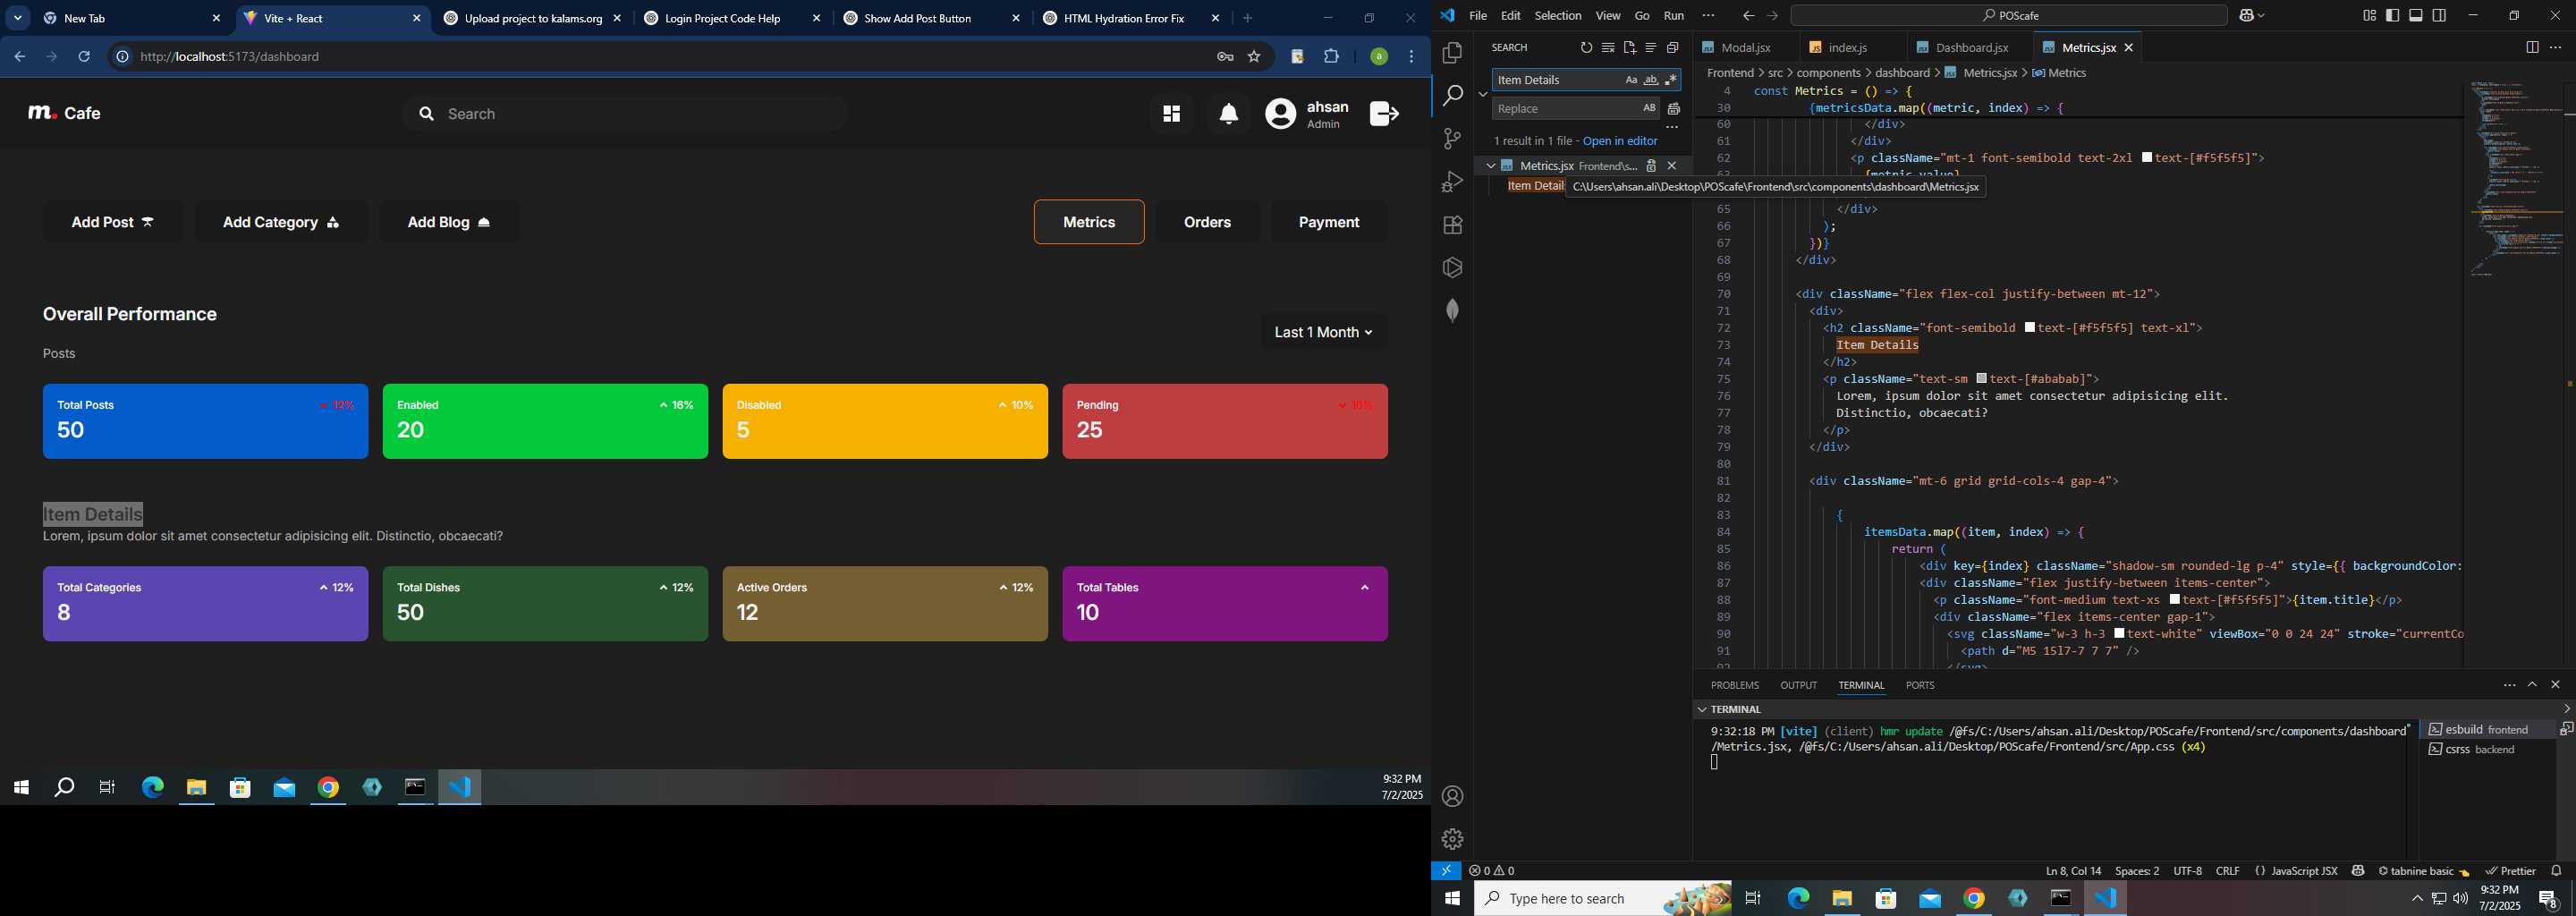2576x916 pixels.
Task: Reload the localhost dashboard page
Action: tap(84, 57)
